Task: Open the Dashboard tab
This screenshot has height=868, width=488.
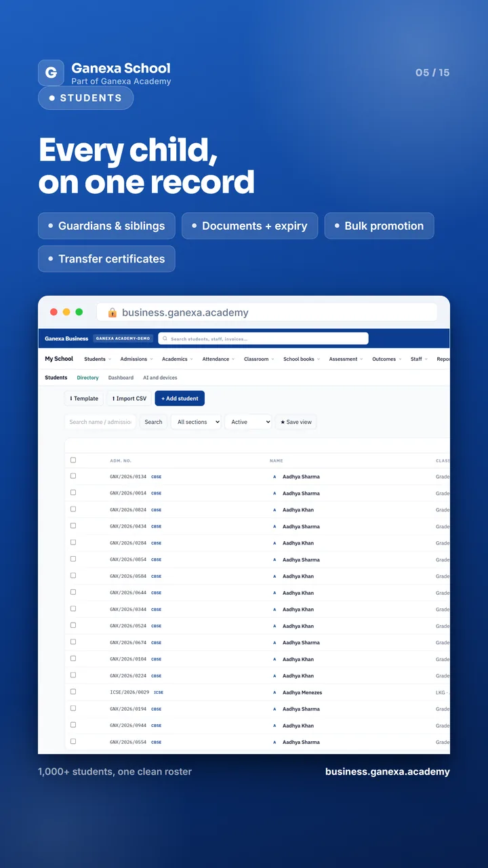Action: point(121,378)
